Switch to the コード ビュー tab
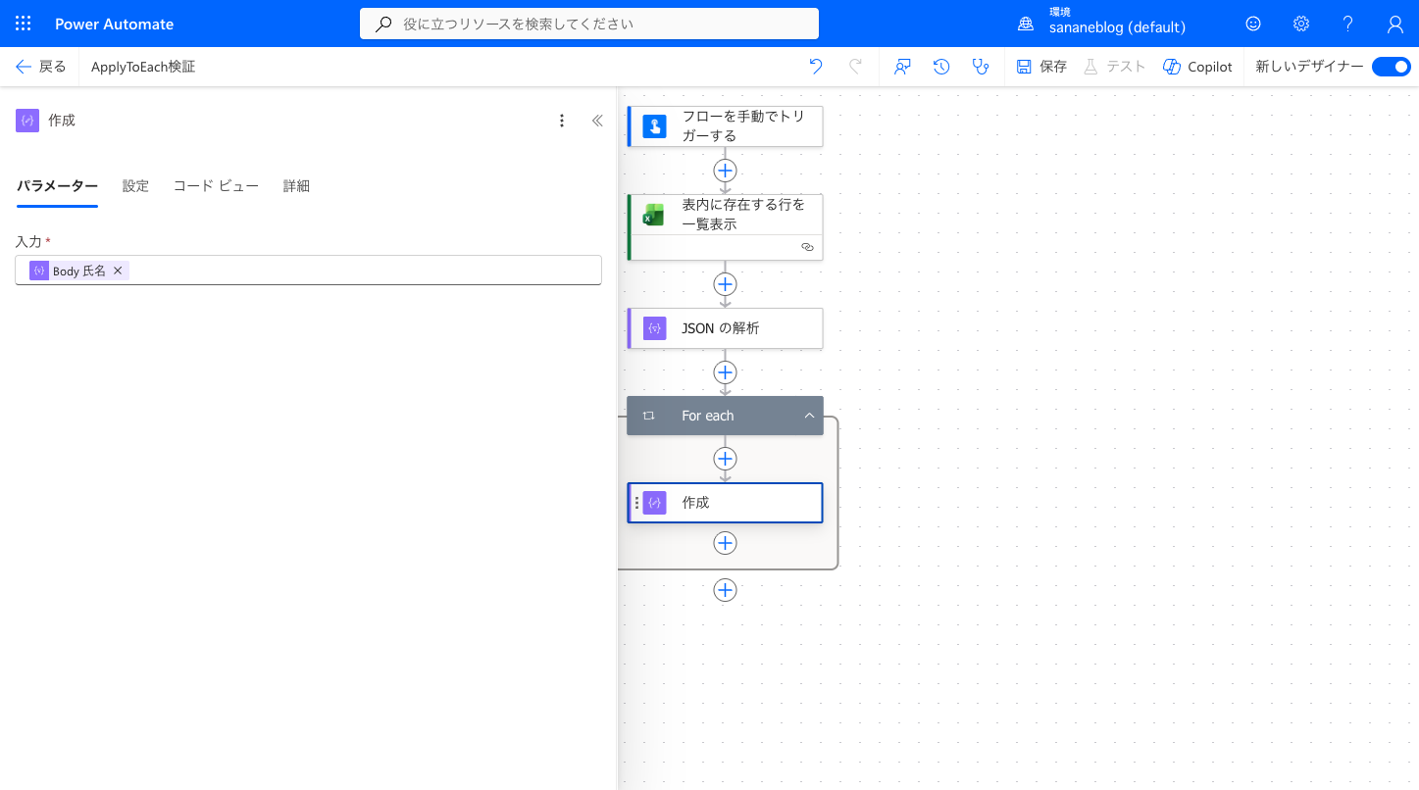 [216, 186]
